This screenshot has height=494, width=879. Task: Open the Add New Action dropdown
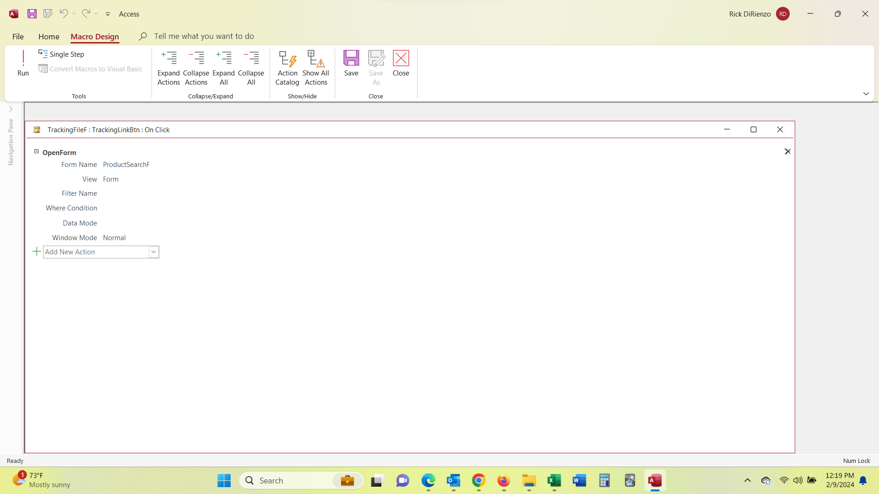[x=153, y=252]
